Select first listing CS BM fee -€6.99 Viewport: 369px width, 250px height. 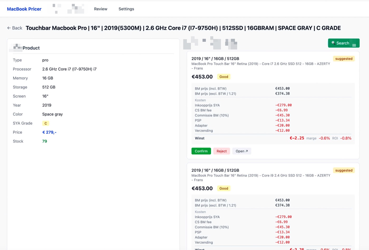coord(281,110)
